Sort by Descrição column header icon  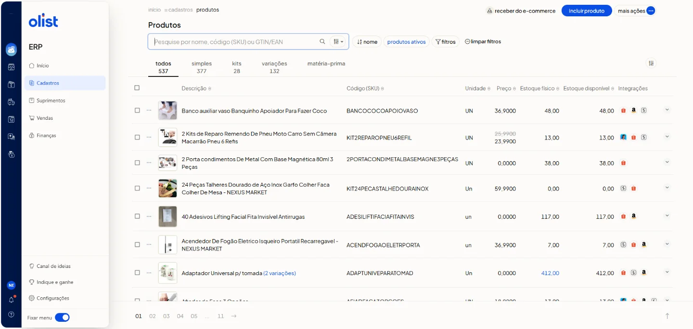[209, 89]
